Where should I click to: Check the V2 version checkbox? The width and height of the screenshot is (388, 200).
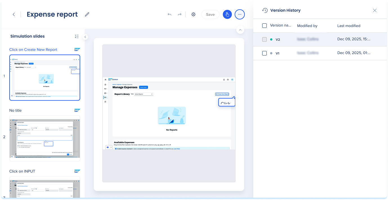(264, 39)
